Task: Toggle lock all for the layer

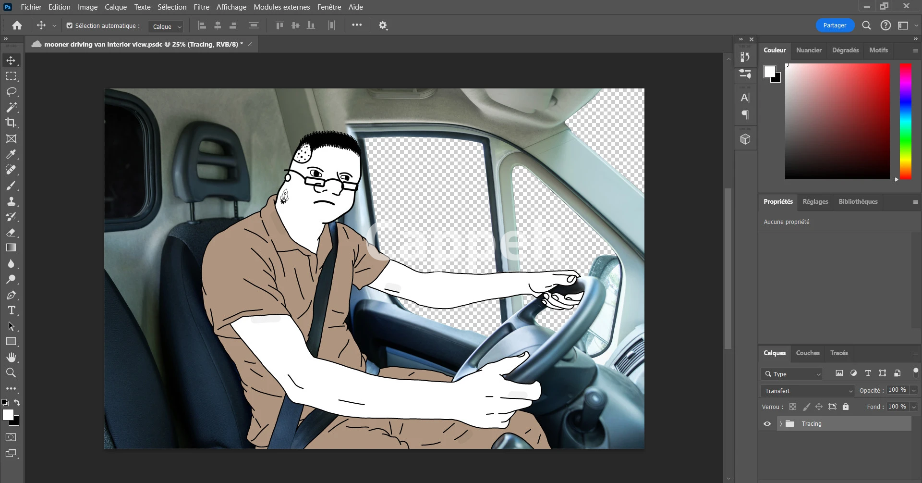Action: click(x=846, y=407)
